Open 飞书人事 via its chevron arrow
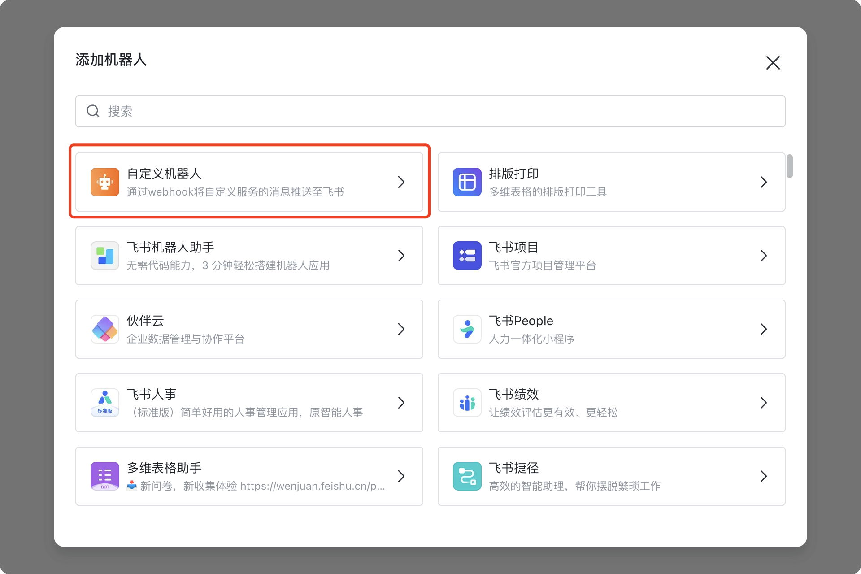 tap(401, 403)
